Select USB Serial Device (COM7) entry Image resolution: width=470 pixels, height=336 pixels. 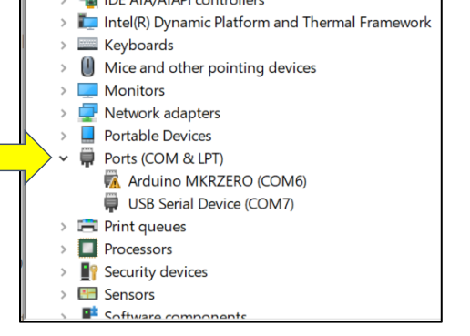tap(211, 204)
